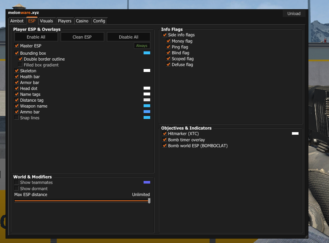Toggle the Distance tag checkbox
This screenshot has width=329, height=243.
[17, 100]
